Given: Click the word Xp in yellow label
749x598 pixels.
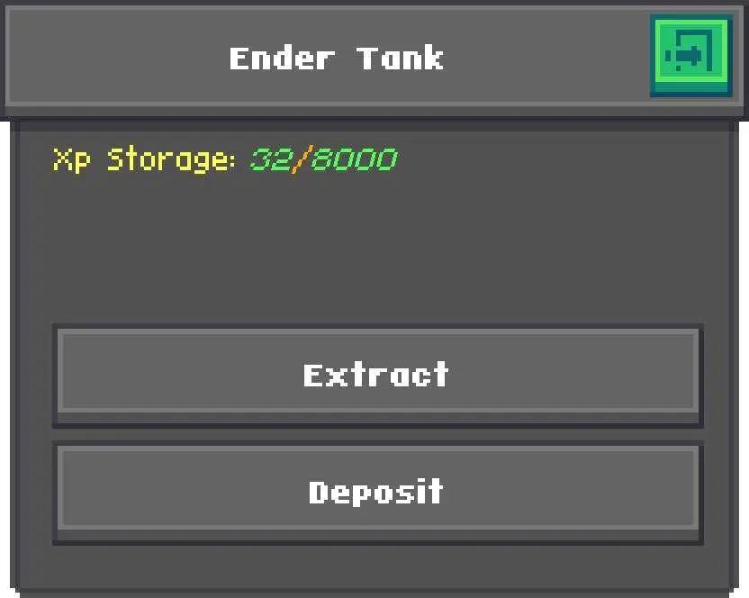Looking at the screenshot, I should (71, 159).
